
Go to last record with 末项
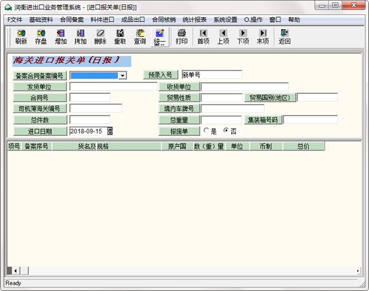[263, 37]
